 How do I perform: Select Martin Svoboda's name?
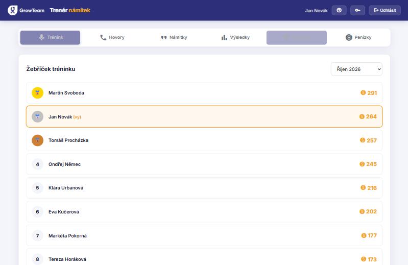coord(66,93)
